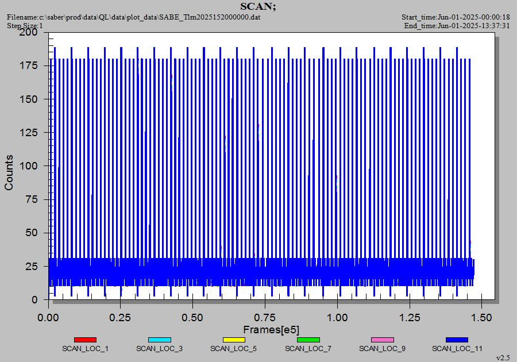Image resolution: width=517 pixels, height=362 pixels.
Task: Click the 75 y-axis tick label
Action: click(x=32, y=199)
